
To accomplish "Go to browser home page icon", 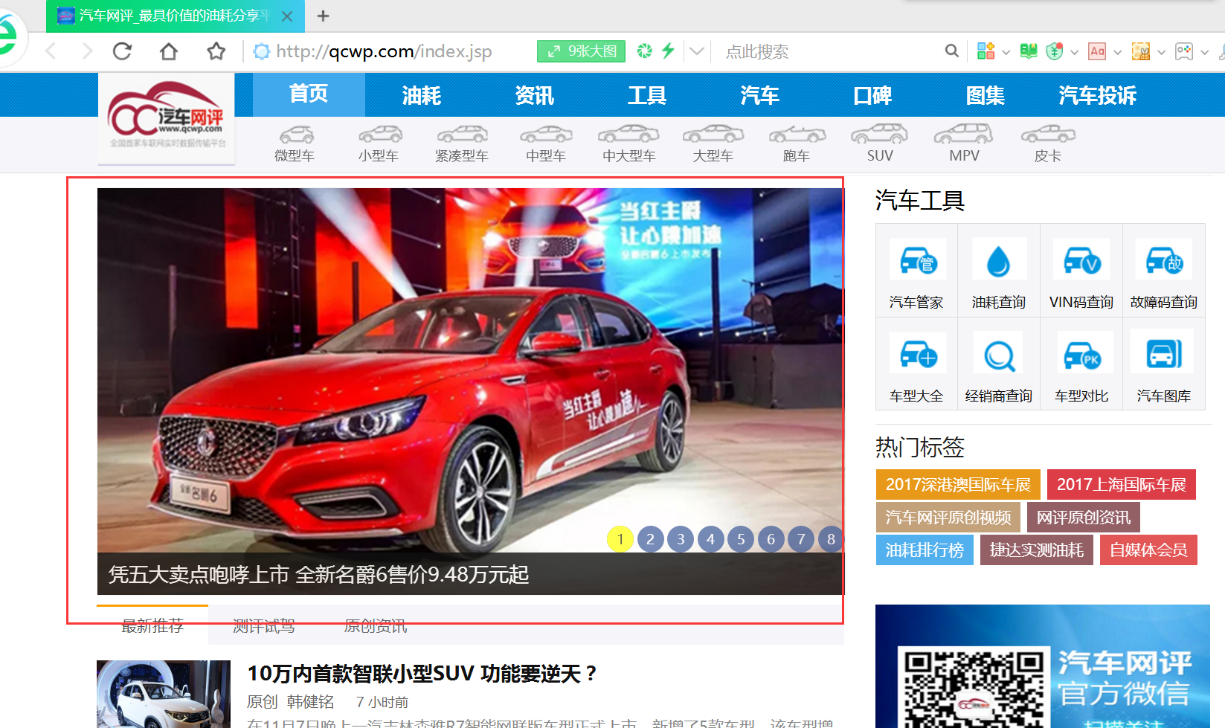I will click(x=169, y=51).
